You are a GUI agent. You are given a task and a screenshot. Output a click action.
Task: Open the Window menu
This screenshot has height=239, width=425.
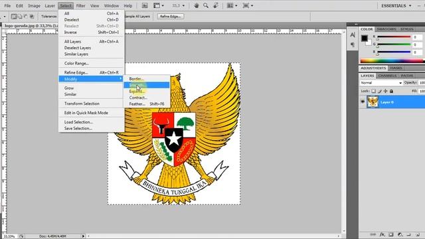pyautogui.click(x=112, y=5)
